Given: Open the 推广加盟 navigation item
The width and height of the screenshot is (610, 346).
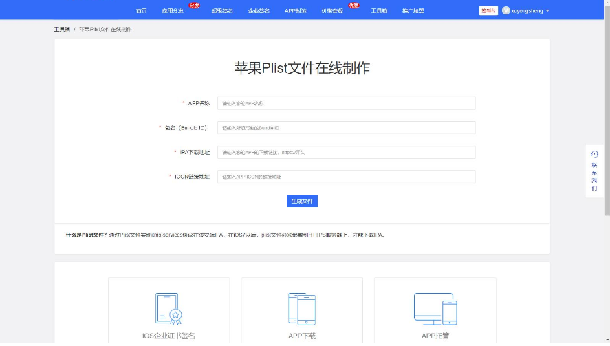Looking at the screenshot, I should click(413, 11).
